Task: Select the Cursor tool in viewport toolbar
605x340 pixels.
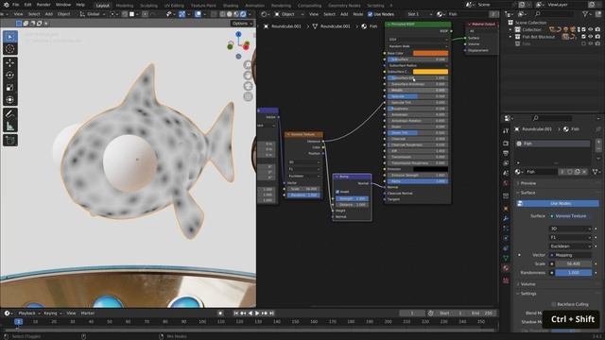Action: coord(10,49)
